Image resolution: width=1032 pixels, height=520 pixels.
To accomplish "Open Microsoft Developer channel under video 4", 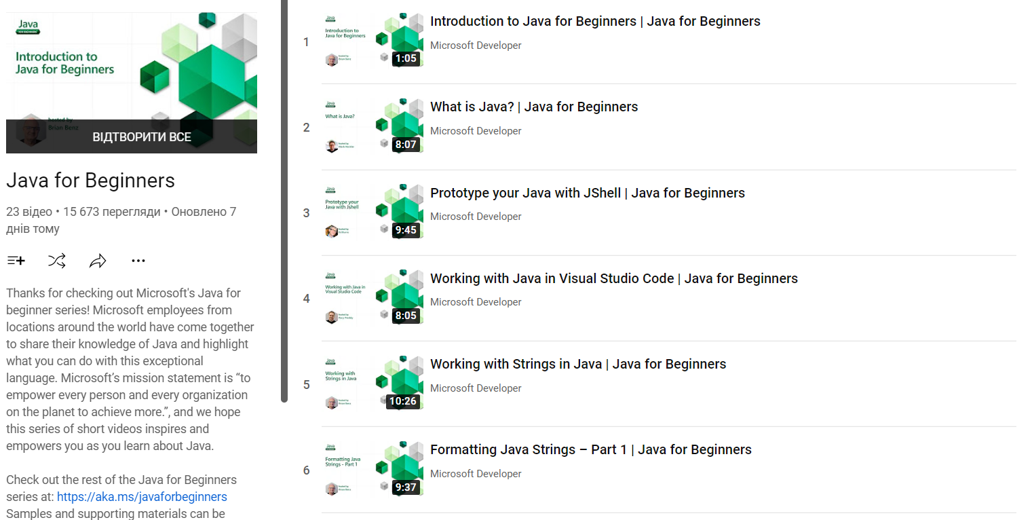I will coord(476,302).
